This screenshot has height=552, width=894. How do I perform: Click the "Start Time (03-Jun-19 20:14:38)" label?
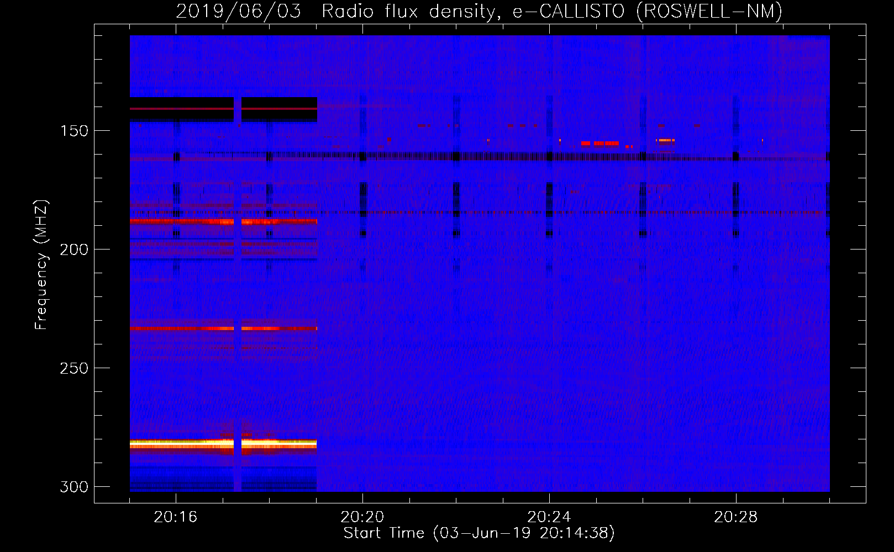pyautogui.click(x=479, y=533)
